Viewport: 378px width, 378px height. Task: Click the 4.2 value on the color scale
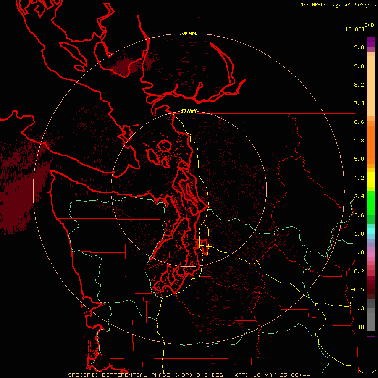pyautogui.click(x=359, y=178)
